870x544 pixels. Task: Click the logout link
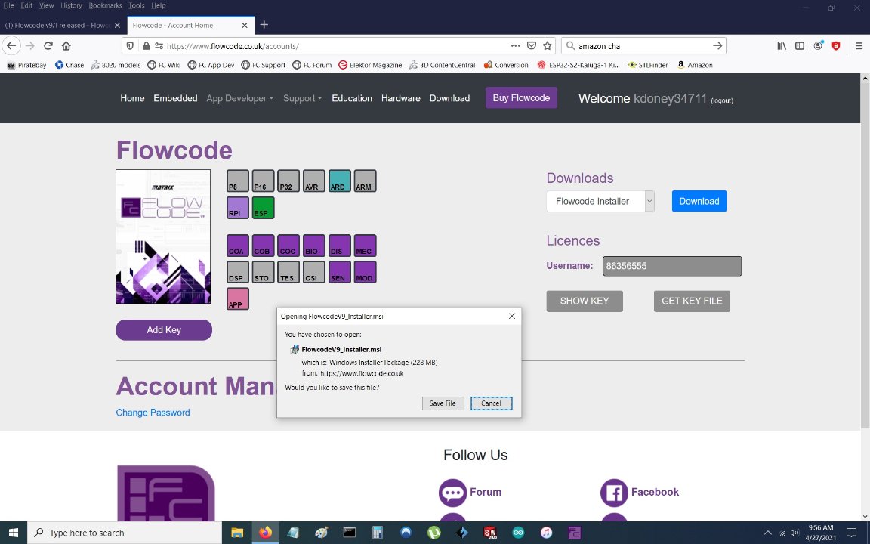point(722,100)
